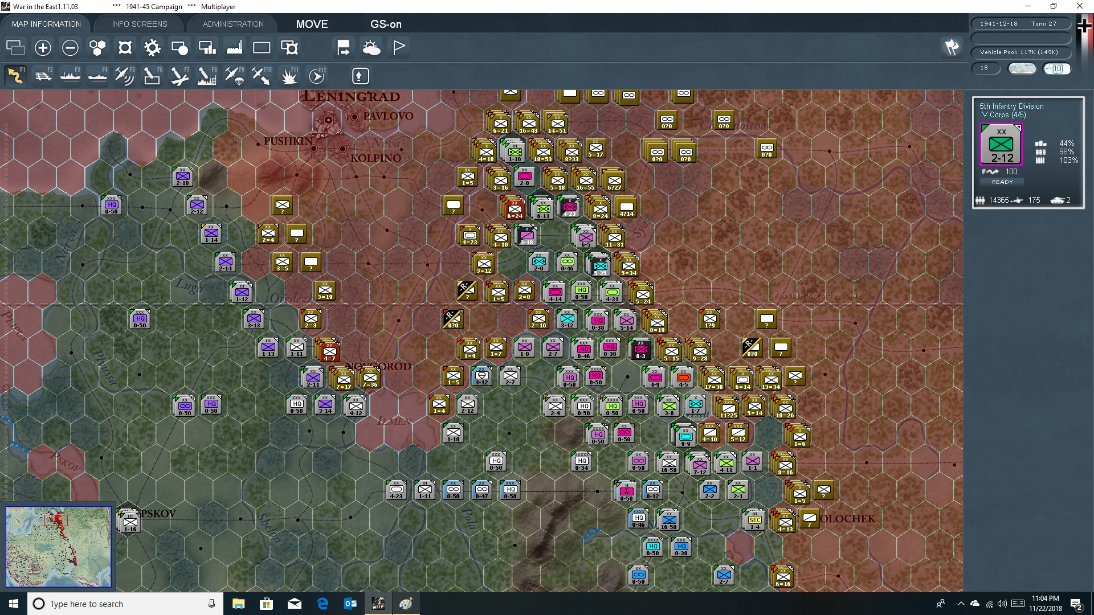This screenshot has height=615, width=1094.
Task: Open File Explorer from the taskbar
Action: click(238, 604)
